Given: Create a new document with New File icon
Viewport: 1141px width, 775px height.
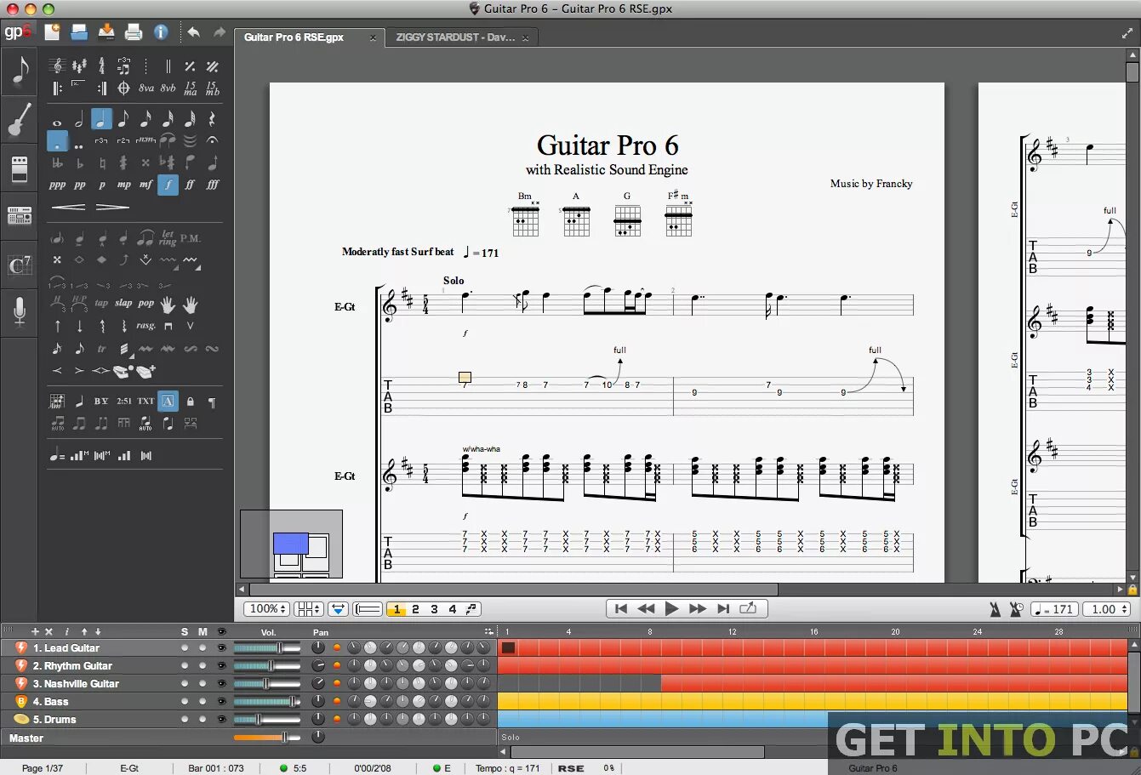Looking at the screenshot, I should coord(52,32).
